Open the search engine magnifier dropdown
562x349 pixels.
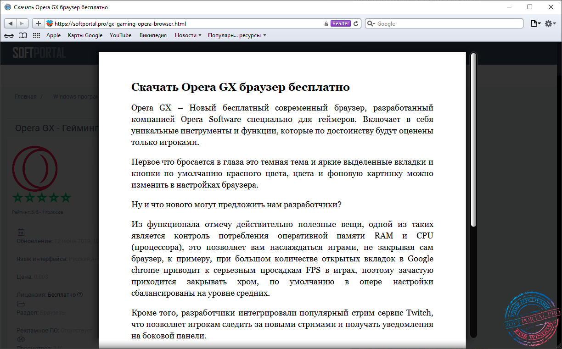point(371,24)
